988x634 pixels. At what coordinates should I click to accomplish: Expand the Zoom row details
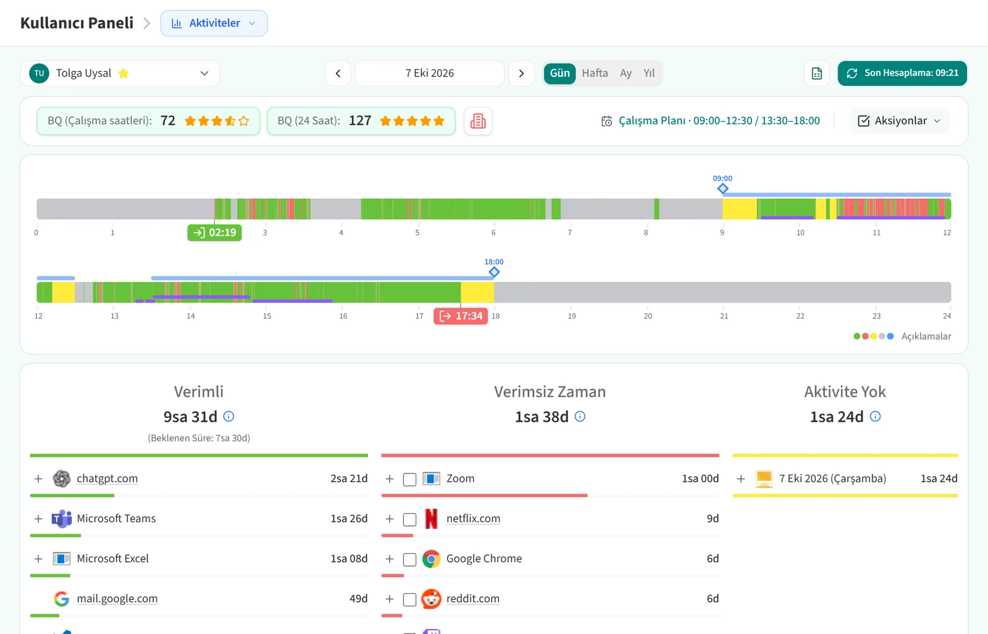pyautogui.click(x=390, y=479)
